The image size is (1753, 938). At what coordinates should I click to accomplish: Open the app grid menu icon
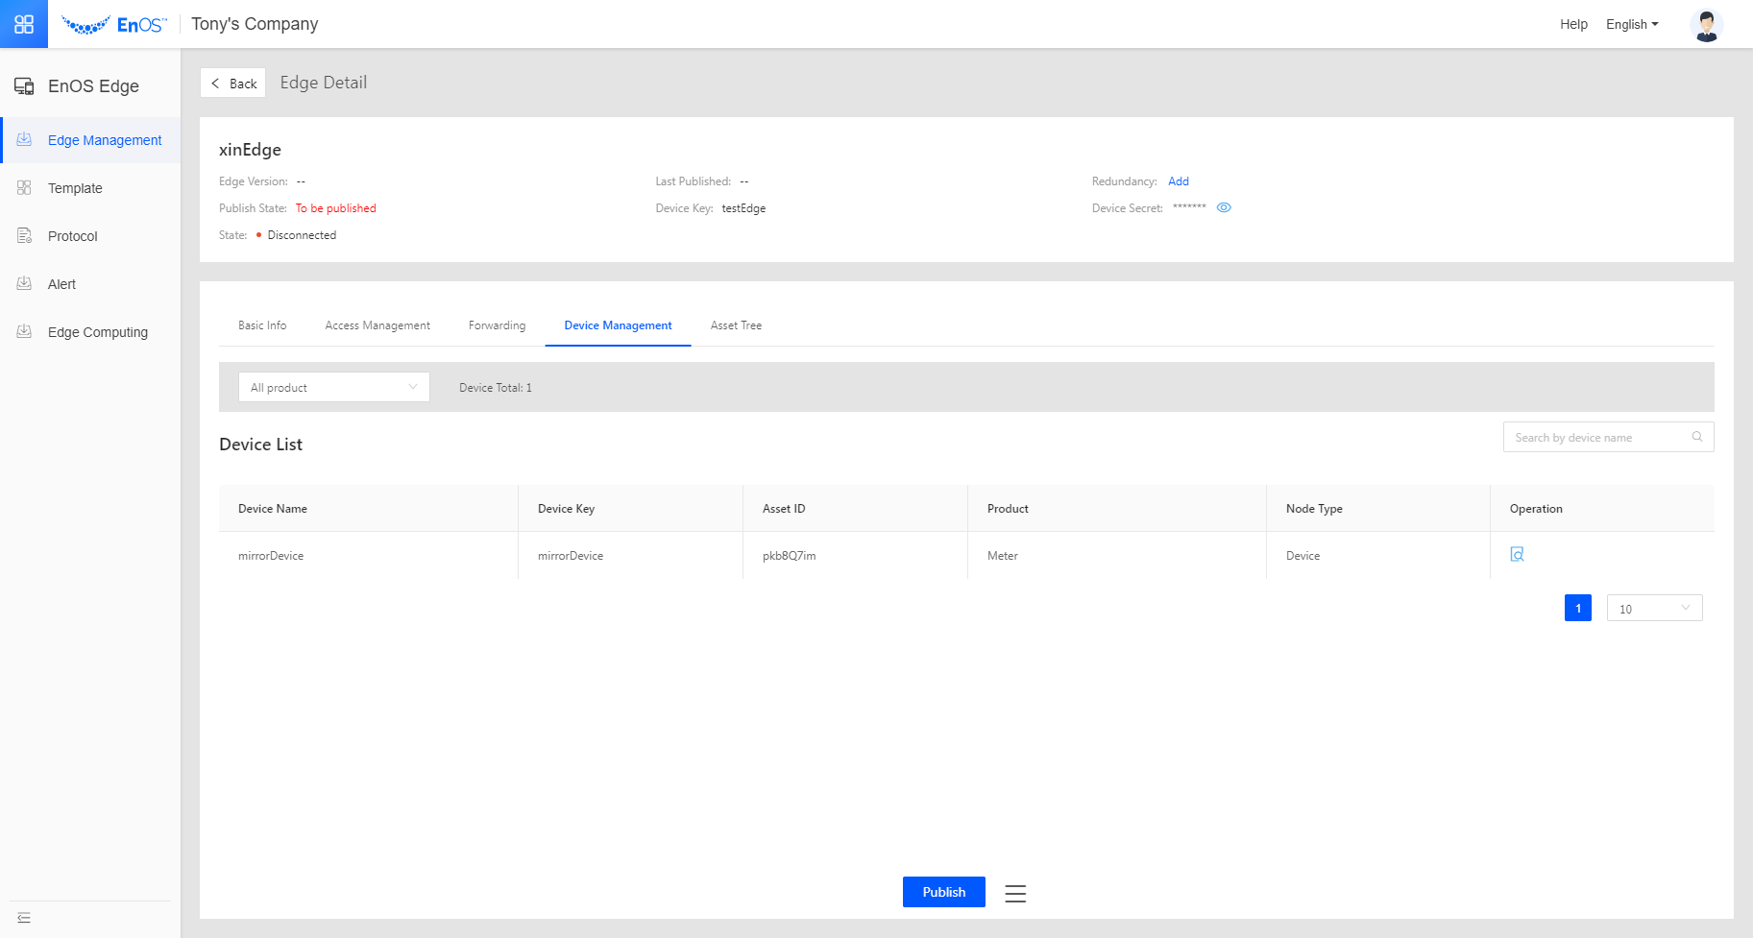coord(24,24)
